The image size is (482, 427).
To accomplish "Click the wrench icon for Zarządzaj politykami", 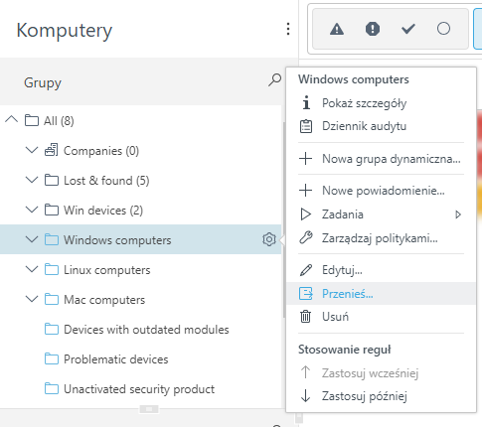I will tap(306, 238).
